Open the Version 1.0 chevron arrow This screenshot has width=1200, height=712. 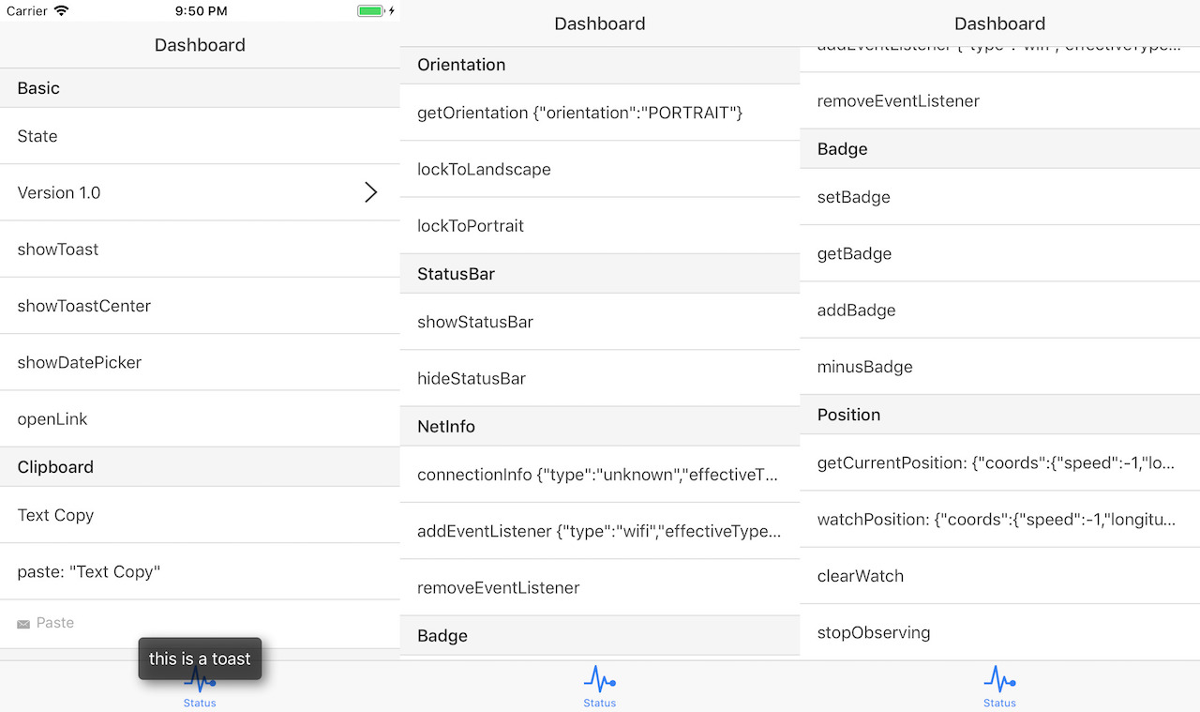[x=371, y=192]
